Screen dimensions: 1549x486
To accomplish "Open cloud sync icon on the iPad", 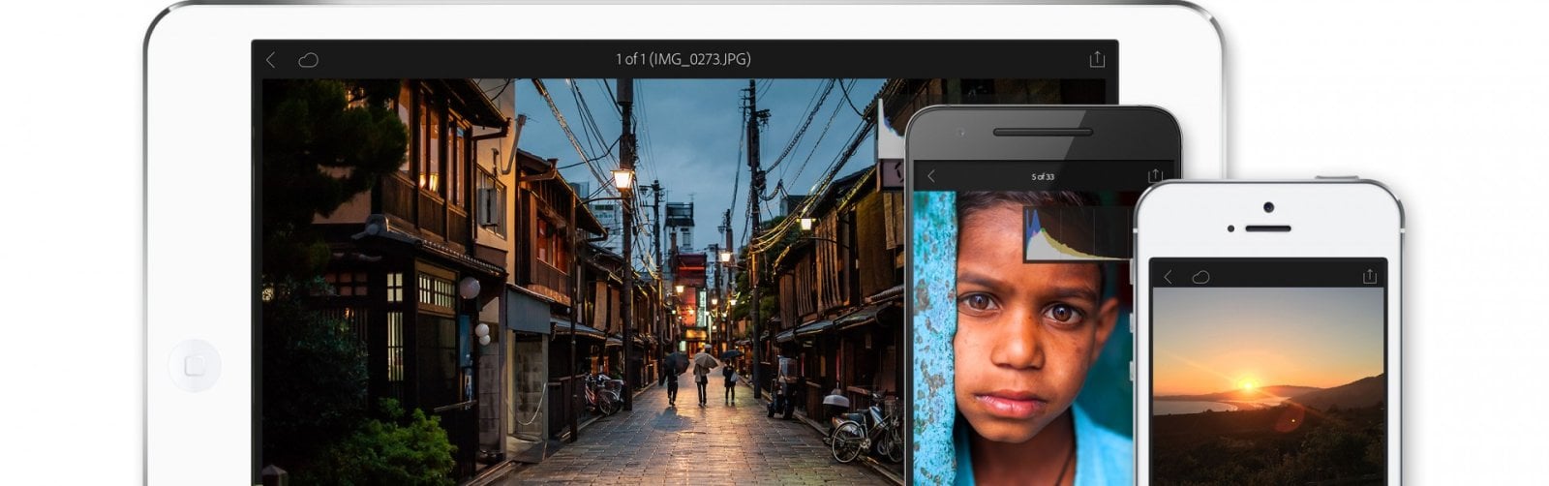I will (308, 60).
